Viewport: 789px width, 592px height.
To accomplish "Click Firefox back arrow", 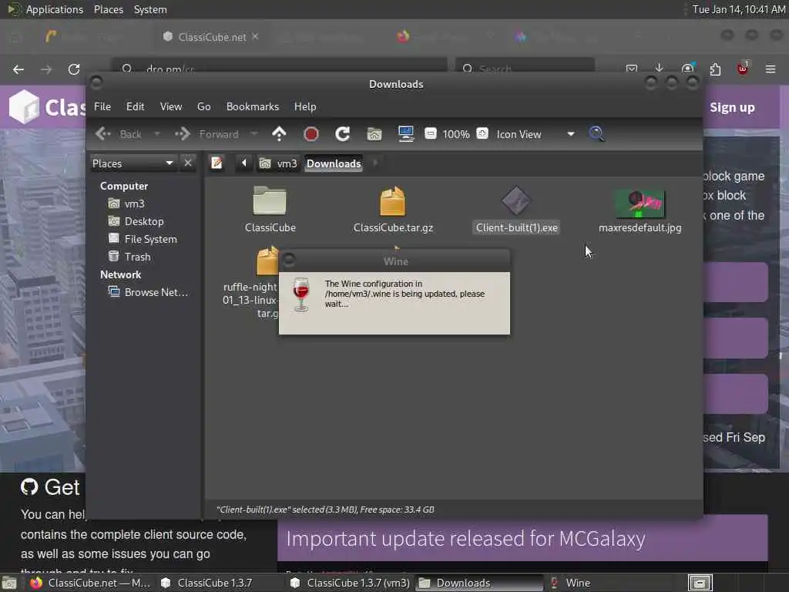I will [18, 69].
